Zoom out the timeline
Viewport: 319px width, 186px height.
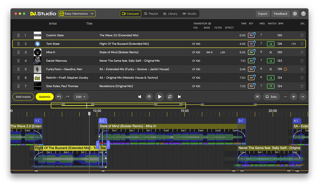(285, 97)
